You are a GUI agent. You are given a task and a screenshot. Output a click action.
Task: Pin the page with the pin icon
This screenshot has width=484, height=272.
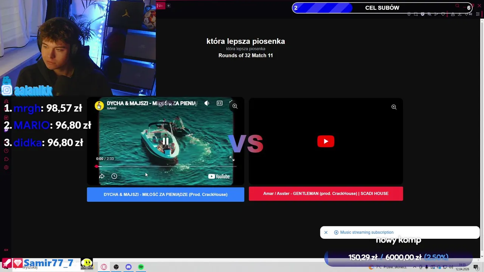pyautogui.click(x=409, y=14)
